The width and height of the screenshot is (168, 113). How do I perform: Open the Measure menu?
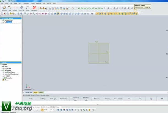point(38,4)
